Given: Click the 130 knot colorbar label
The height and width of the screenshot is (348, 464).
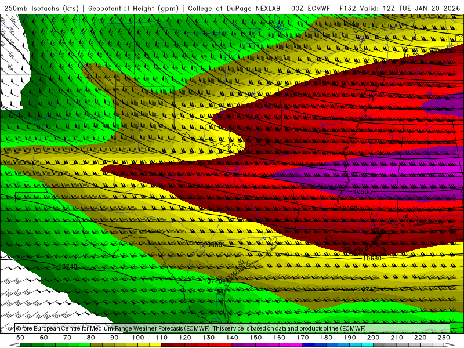Looking at the screenshot, I should tap(209, 338).
